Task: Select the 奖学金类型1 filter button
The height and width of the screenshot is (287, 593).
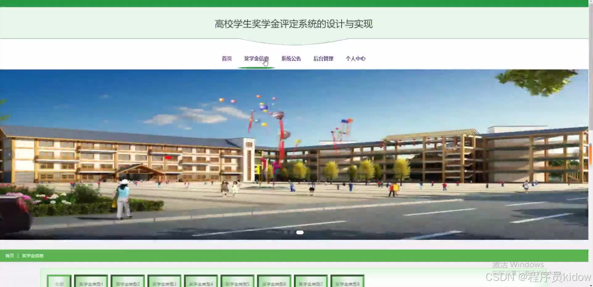Action: pos(91,282)
